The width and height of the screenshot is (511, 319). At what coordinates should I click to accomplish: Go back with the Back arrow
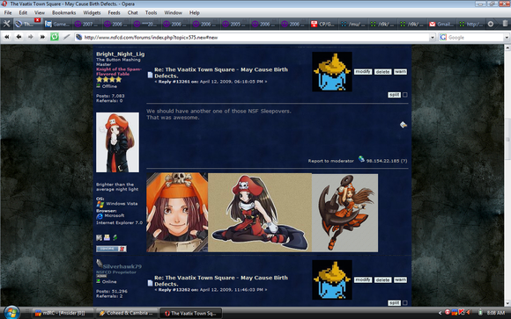tap(19, 37)
